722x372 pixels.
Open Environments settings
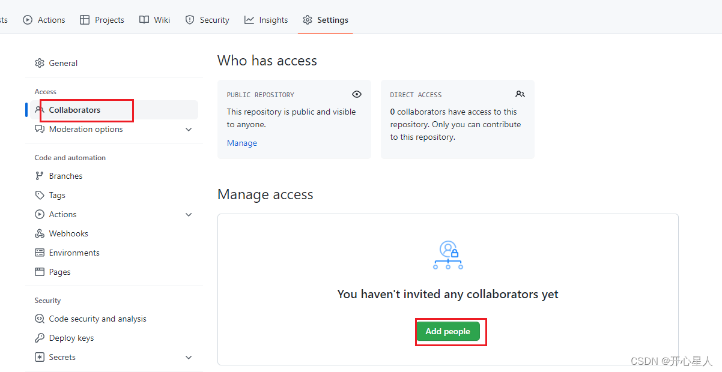pos(114,253)
